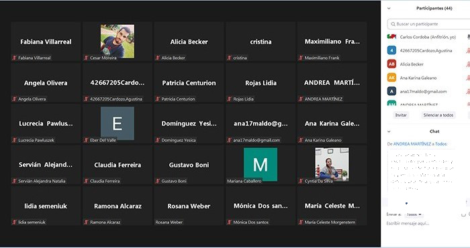Screen dimensions: 470x248
Task: Click the Buscar un participante search field
Action: click(428, 24)
